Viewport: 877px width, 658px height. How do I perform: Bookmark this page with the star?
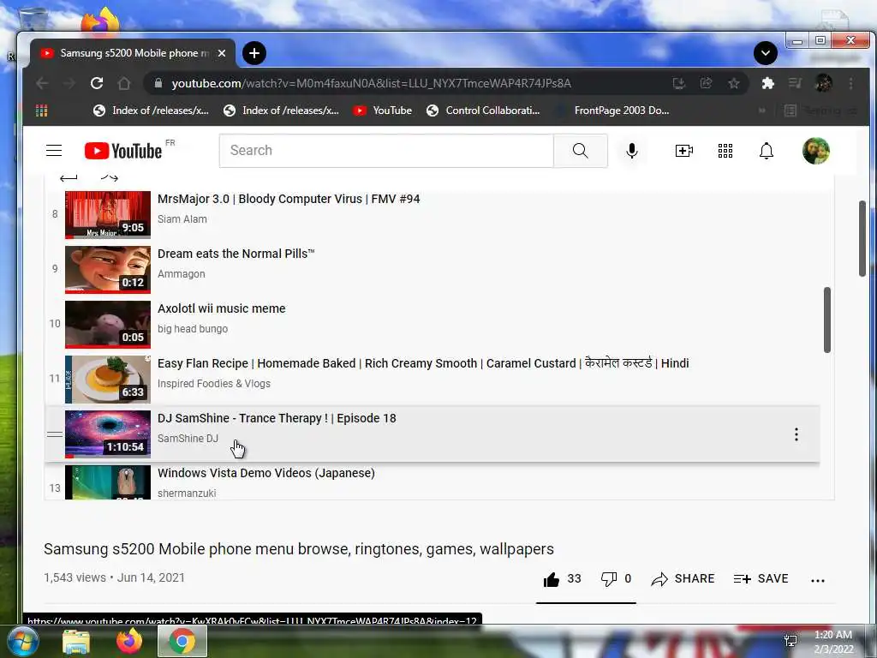(734, 83)
